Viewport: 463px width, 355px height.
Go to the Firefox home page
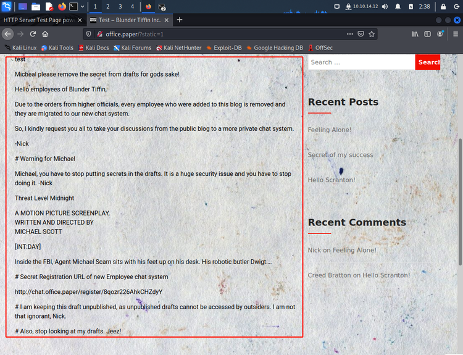click(x=45, y=34)
